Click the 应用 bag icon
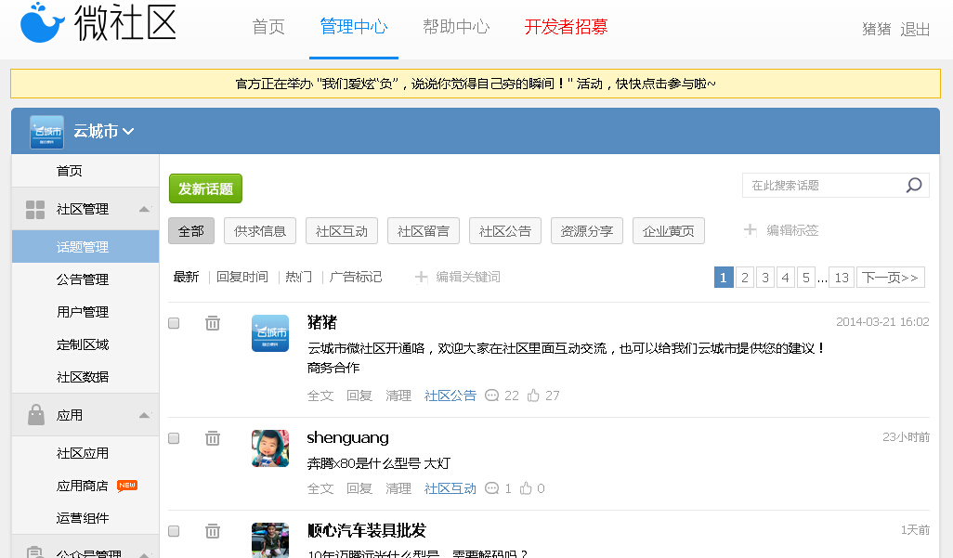953x558 pixels. click(x=36, y=415)
